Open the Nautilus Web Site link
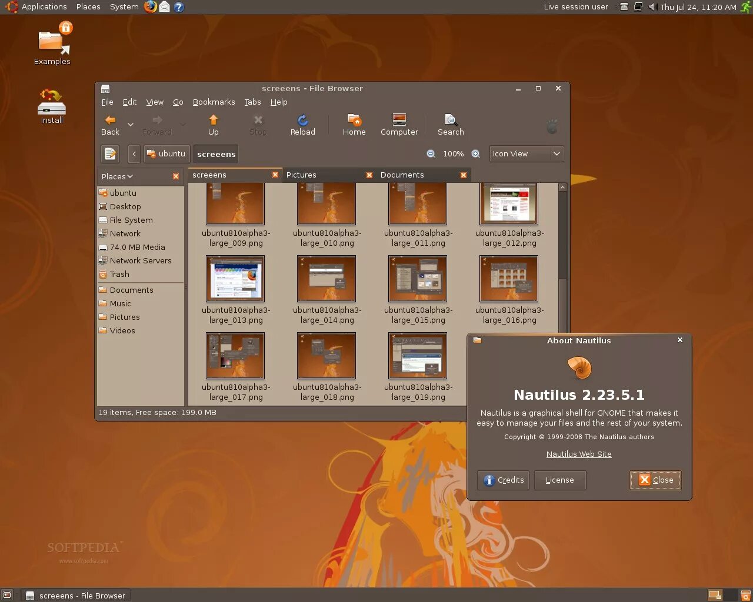Viewport: 753px width, 602px height. 579,454
